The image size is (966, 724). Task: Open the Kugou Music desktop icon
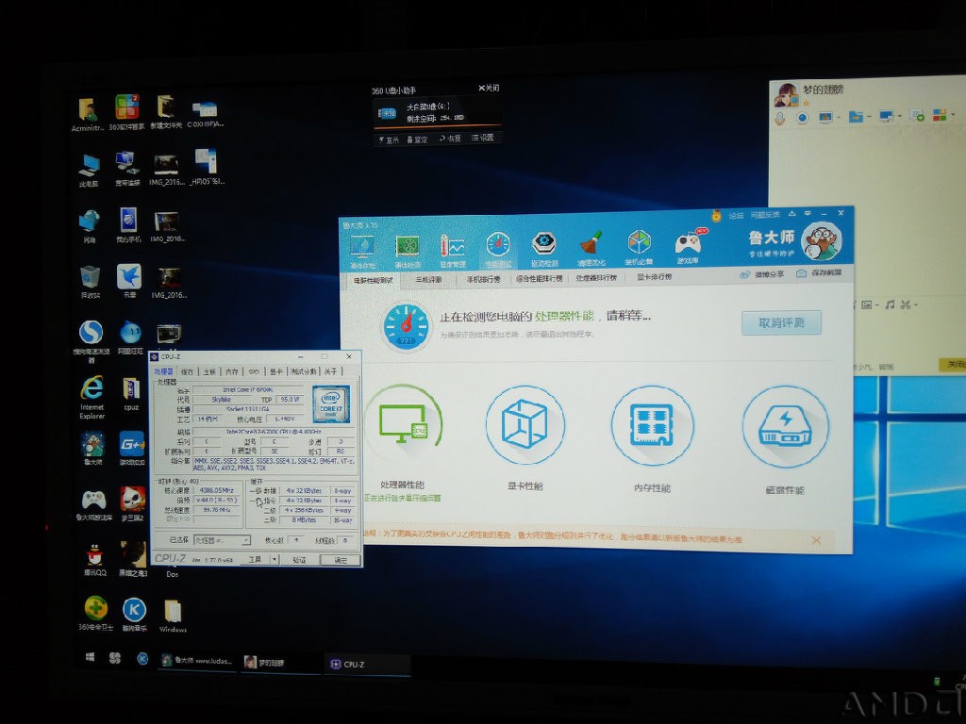(x=134, y=613)
